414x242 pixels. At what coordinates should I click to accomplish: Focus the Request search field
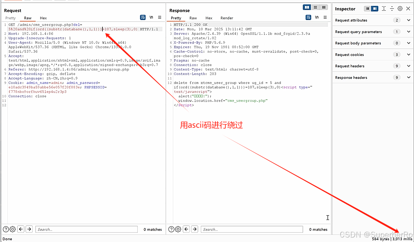(87, 229)
